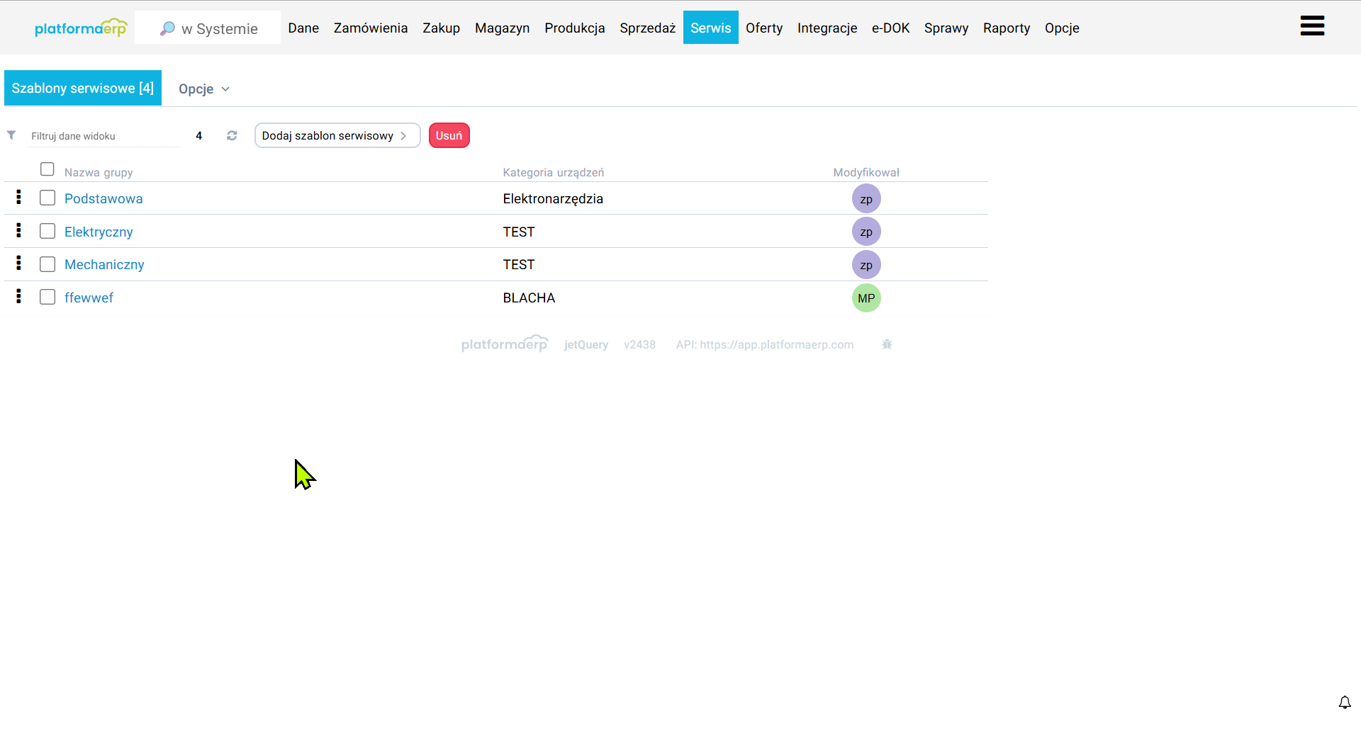Open the hamburger main menu
Viewport: 1361px width, 731px height.
pos(1312,26)
